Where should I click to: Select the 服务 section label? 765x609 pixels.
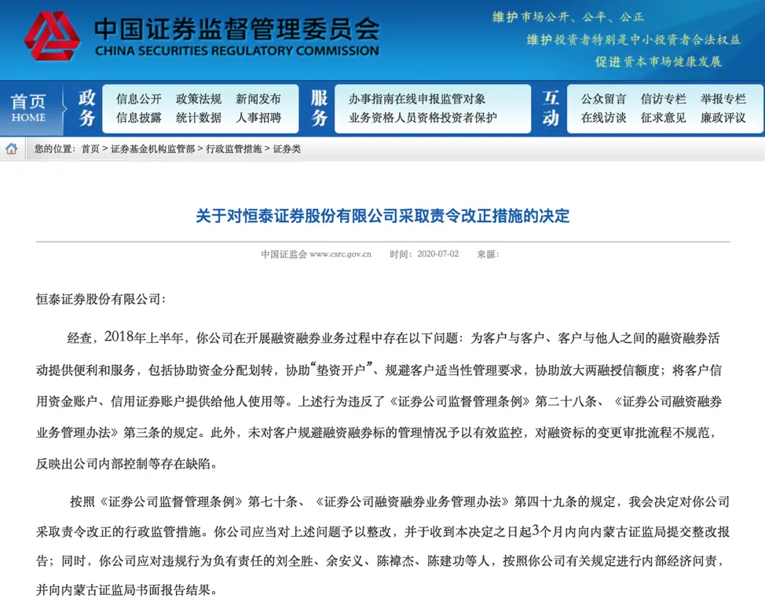(319, 108)
